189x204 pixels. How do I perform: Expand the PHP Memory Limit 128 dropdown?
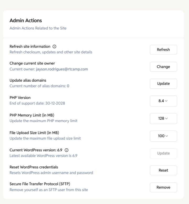click(x=163, y=118)
